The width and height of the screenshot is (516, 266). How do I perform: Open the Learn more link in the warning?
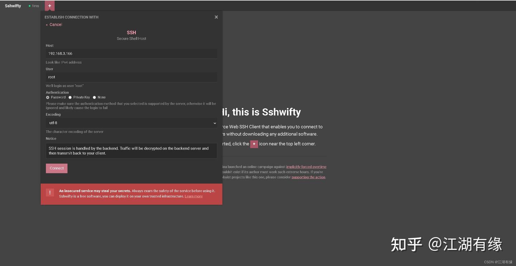tap(193, 196)
